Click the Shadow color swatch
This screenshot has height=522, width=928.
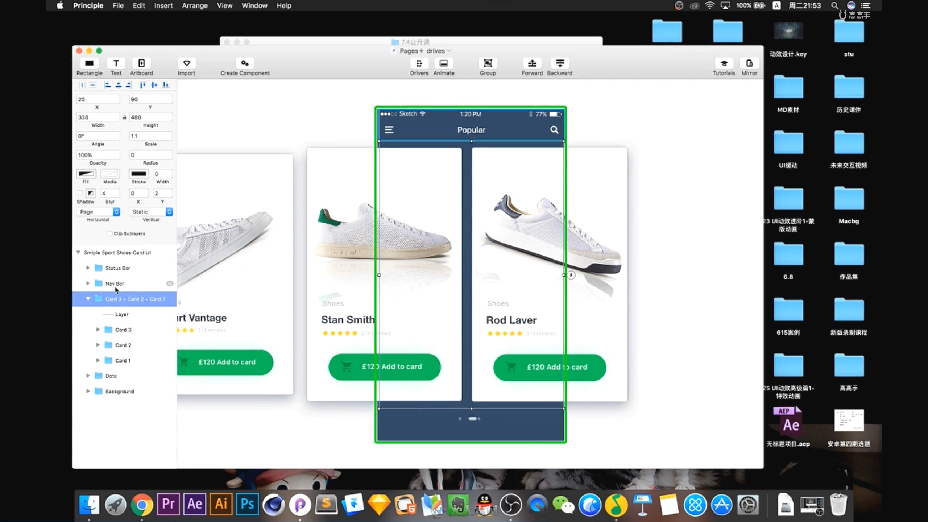pos(91,193)
